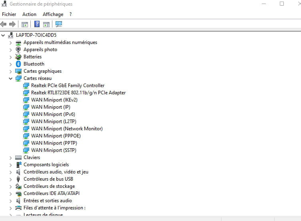Toggle the action pane toolbar icon
The image size is (301, 221).
tap(46, 24)
